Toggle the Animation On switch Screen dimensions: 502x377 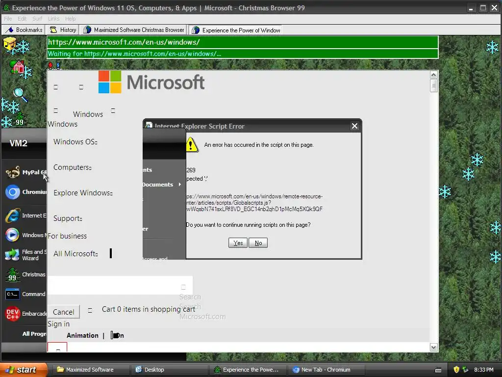click(117, 335)
